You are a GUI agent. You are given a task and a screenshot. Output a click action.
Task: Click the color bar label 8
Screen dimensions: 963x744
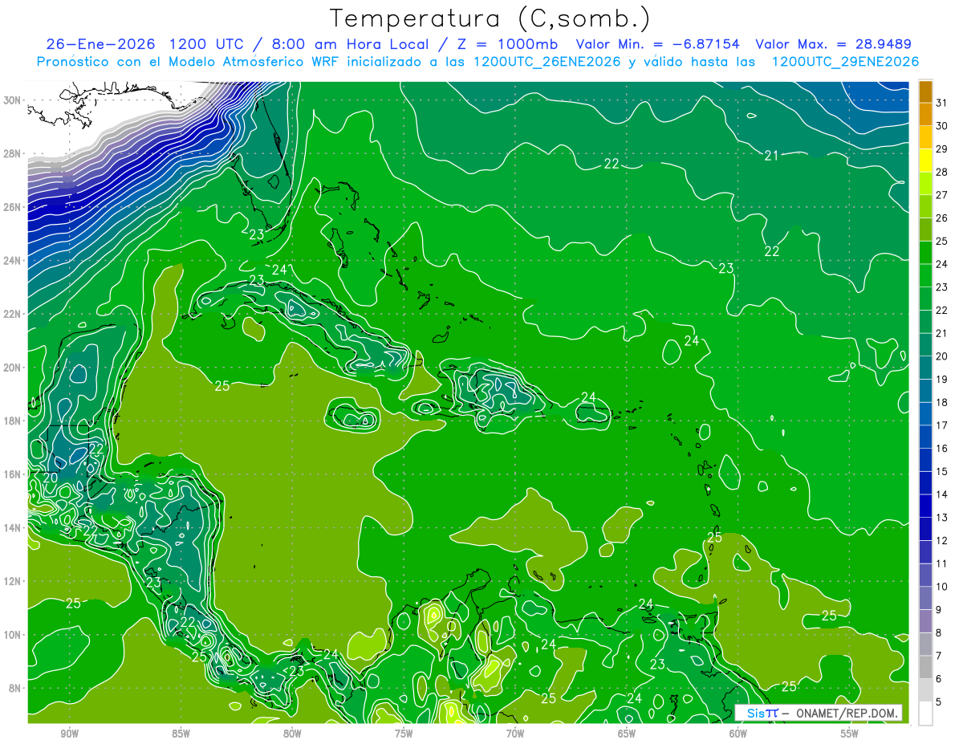pos(939,633)
